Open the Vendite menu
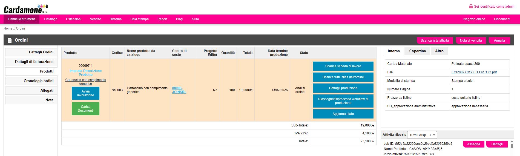 coord(96,19)
